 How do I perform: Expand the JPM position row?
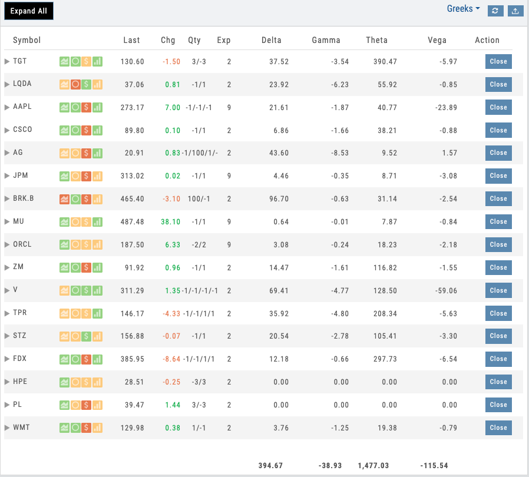[7, 176]
